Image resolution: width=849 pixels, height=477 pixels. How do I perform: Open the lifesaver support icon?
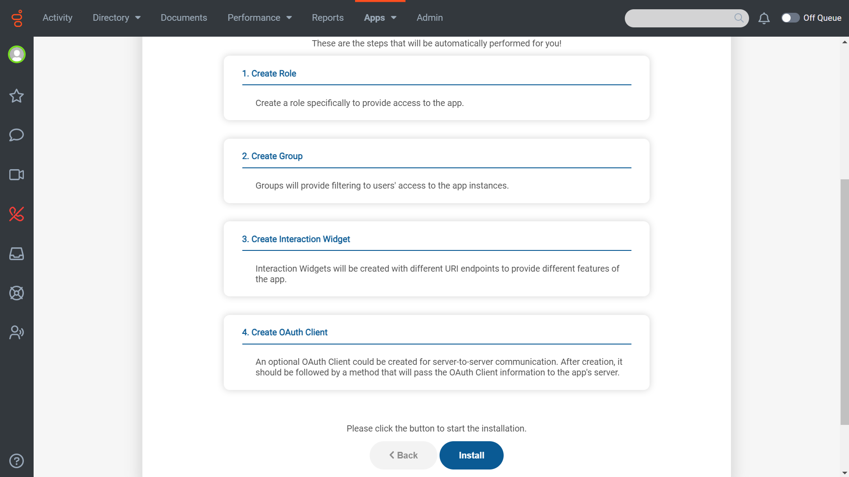pyautogui.click(x=17, y=293)
